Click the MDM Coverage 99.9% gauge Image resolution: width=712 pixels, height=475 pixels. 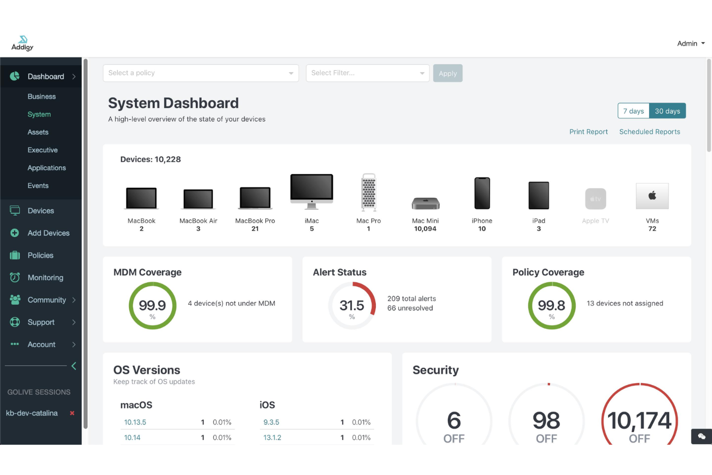153,306
